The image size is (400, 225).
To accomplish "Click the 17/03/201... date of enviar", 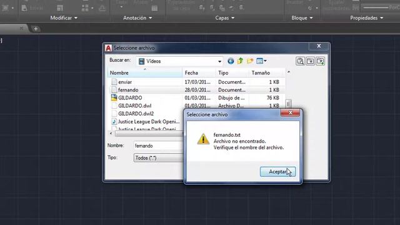I will click(197, 82).
